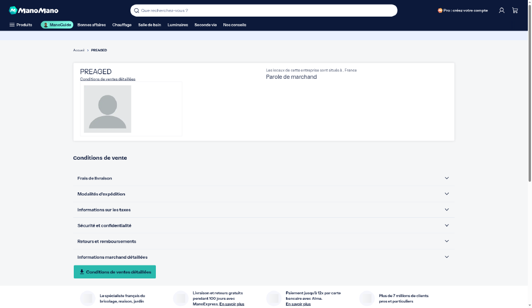Expand the Frais de livraison section
This screenshot has width=532, height=308.
coord(263,178)
